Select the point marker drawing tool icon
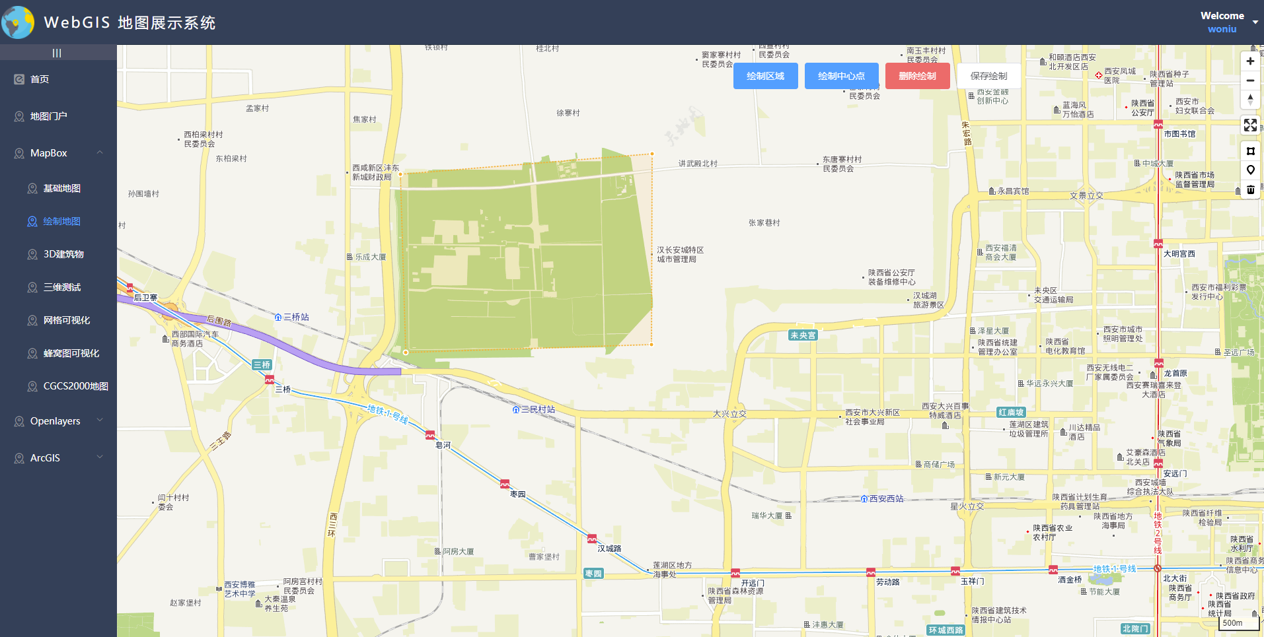The image size is (1264, 637). click(x=1250, y=170)
